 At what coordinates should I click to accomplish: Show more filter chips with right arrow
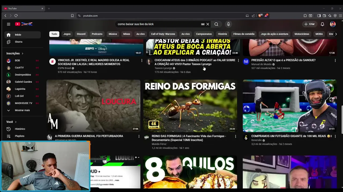tap(336, 34)
